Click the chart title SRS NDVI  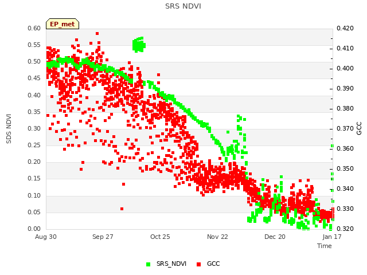(x=183, y=6)
